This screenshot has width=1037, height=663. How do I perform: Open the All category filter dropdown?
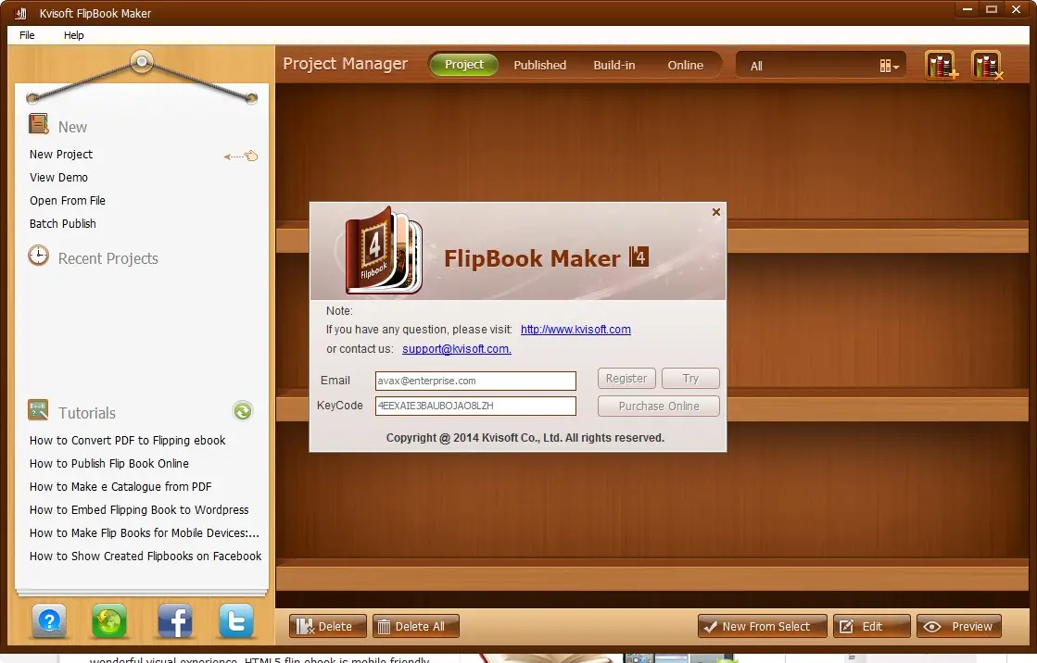823,66
